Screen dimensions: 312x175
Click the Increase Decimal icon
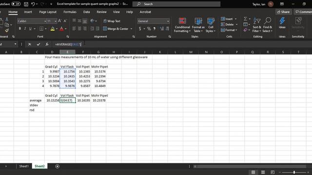pos(162,29)
